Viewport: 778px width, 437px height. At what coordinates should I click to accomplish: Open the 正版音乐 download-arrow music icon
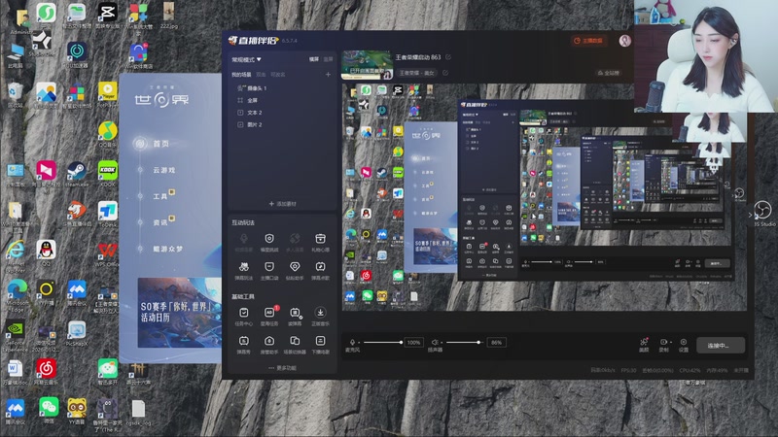click(320, 313)
